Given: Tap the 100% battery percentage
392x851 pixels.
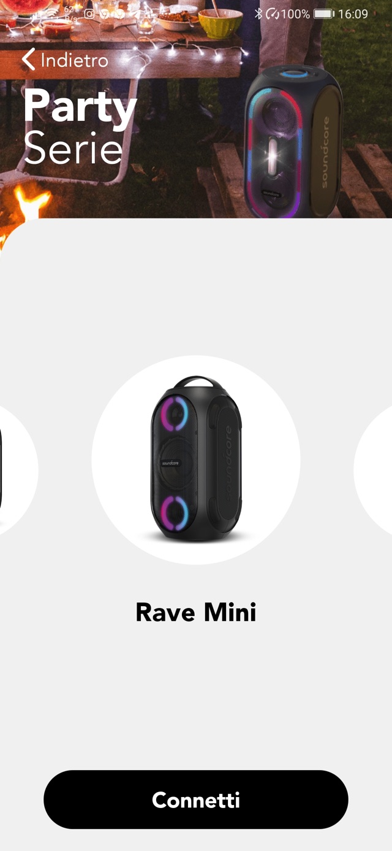Looking at the screenshot, I should point(295,13).
